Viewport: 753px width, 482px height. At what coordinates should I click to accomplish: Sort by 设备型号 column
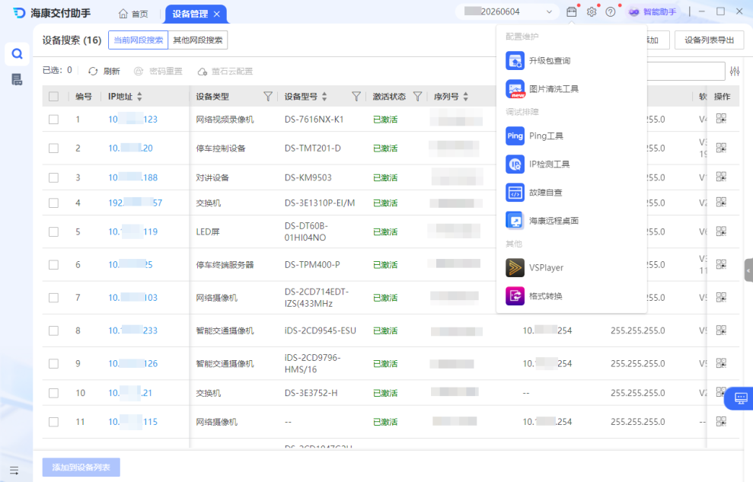(x=324, y=97)
